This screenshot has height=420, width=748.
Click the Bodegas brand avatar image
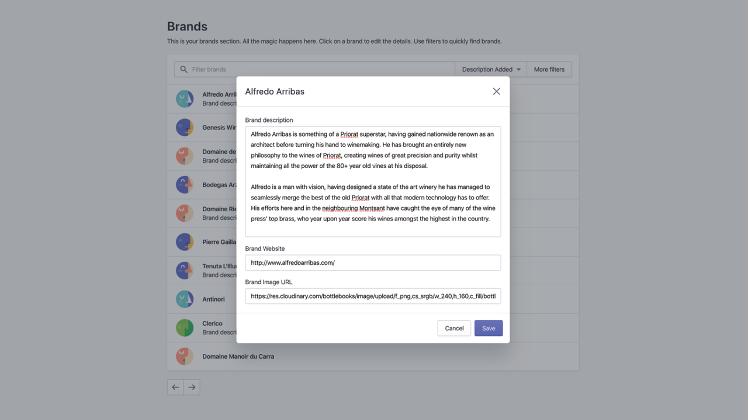tap(185, 184)
